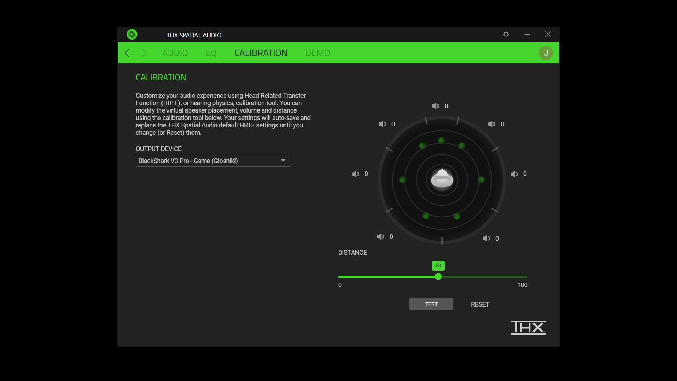Click the Razer THX Spatial Audio logo icon
The height and width of the screenshot is (381, 677).
coord(132,34)
